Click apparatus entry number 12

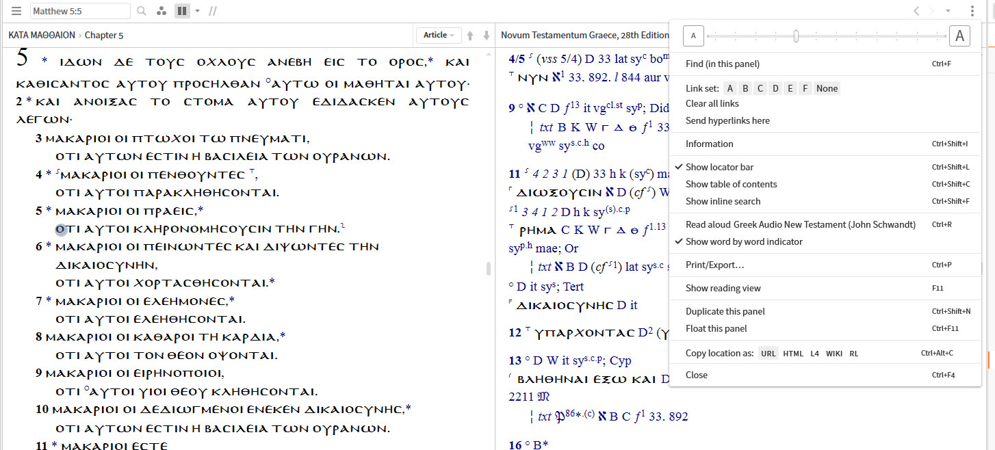pos(515,333)
